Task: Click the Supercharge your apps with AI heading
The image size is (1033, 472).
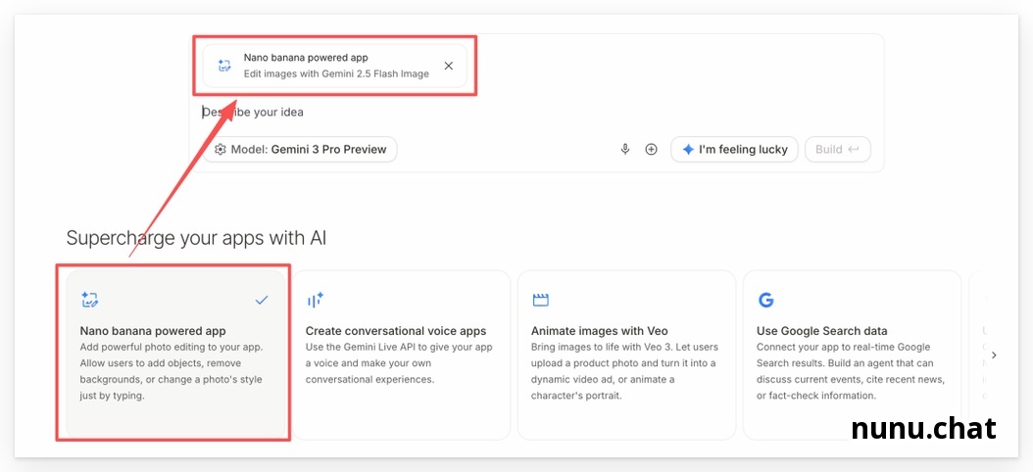Action: tap(196, 238)
